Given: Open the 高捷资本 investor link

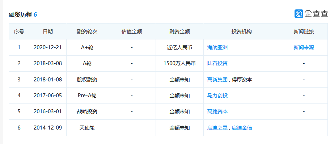Looking at the screenshot, I should tap(217, 111).
